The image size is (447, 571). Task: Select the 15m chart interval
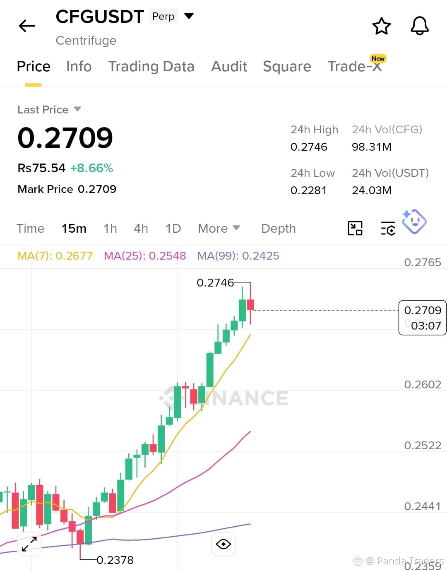74,228
